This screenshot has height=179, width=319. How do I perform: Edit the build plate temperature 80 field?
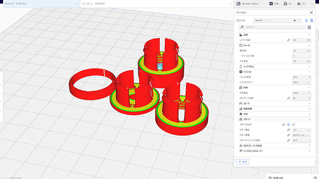302,98
